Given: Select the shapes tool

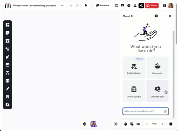Looking at the screenshot, I should 7,49.
